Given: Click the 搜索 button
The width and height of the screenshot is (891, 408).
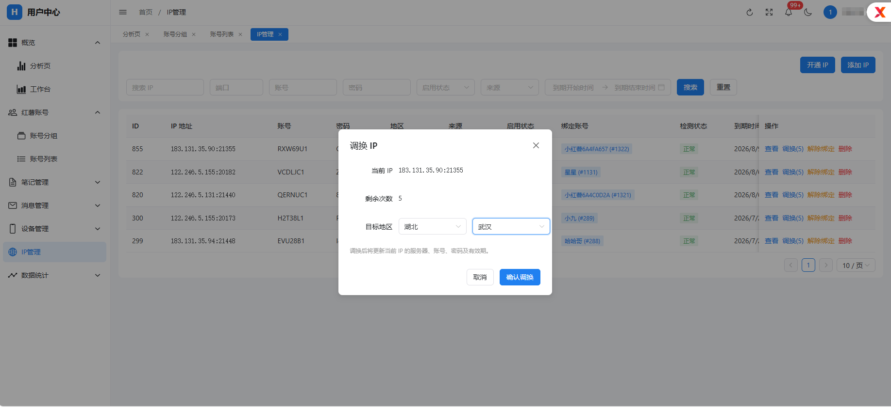Looking at the screenshot, I should (x=690, y=87).
